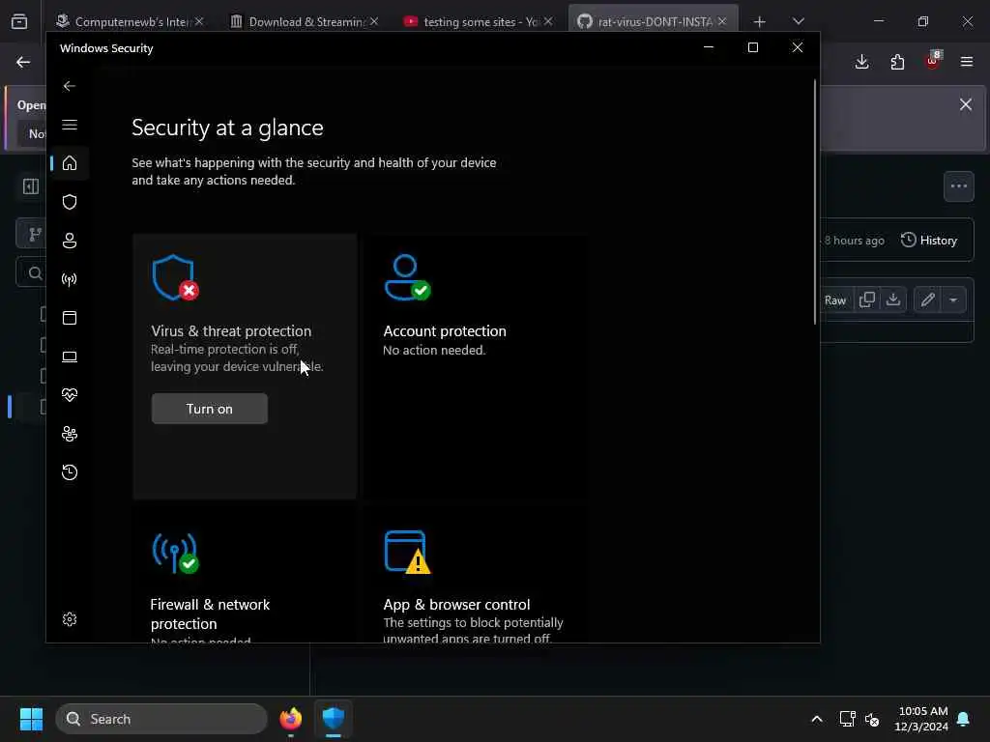Click the Firewall & network antenna tile icon
This screenshot has width=990, height=742.
[x=175, y=553]
